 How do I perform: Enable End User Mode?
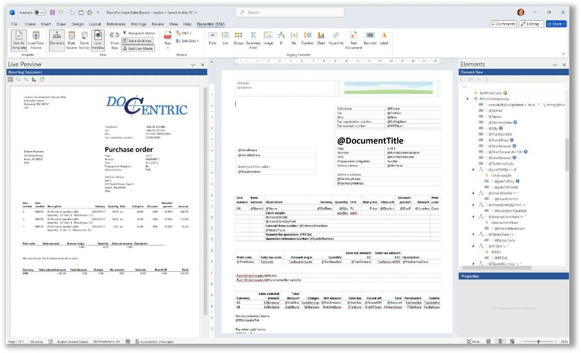pos(139,48)
